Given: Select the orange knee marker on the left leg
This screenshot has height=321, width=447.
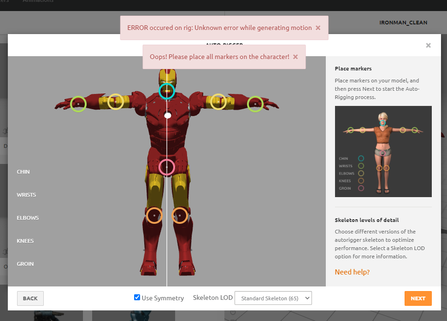Looking at the screenshot, I should point(154,216).
